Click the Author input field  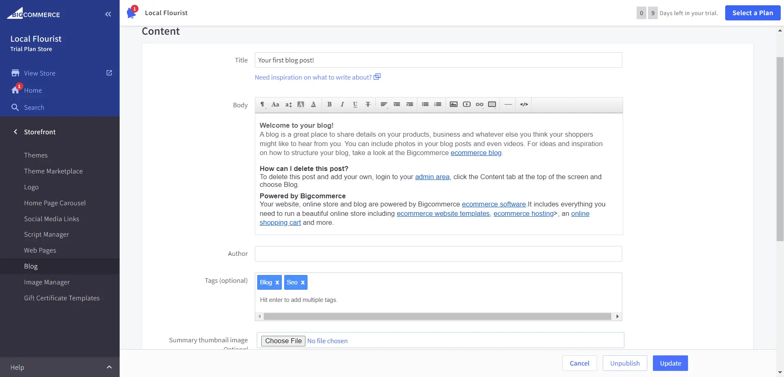pyautogui.click(x=438, y=254)
